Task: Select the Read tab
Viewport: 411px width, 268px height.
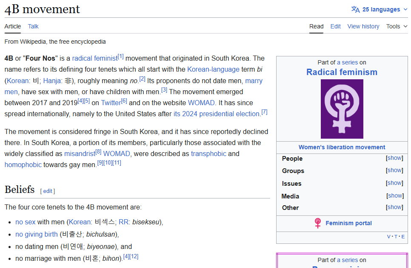Action: click(x=316, y=26)
